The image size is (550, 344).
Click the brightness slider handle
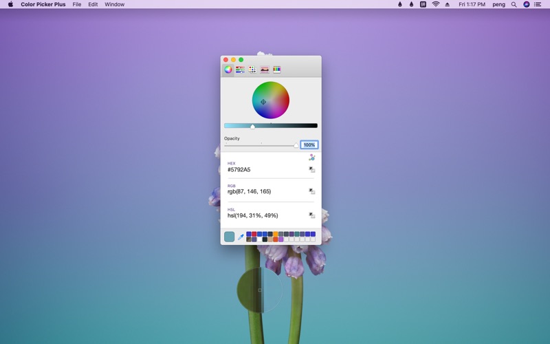click(252, 127)
